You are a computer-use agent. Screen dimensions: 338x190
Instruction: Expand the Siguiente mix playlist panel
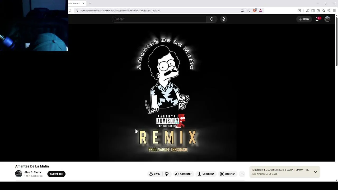315,172
